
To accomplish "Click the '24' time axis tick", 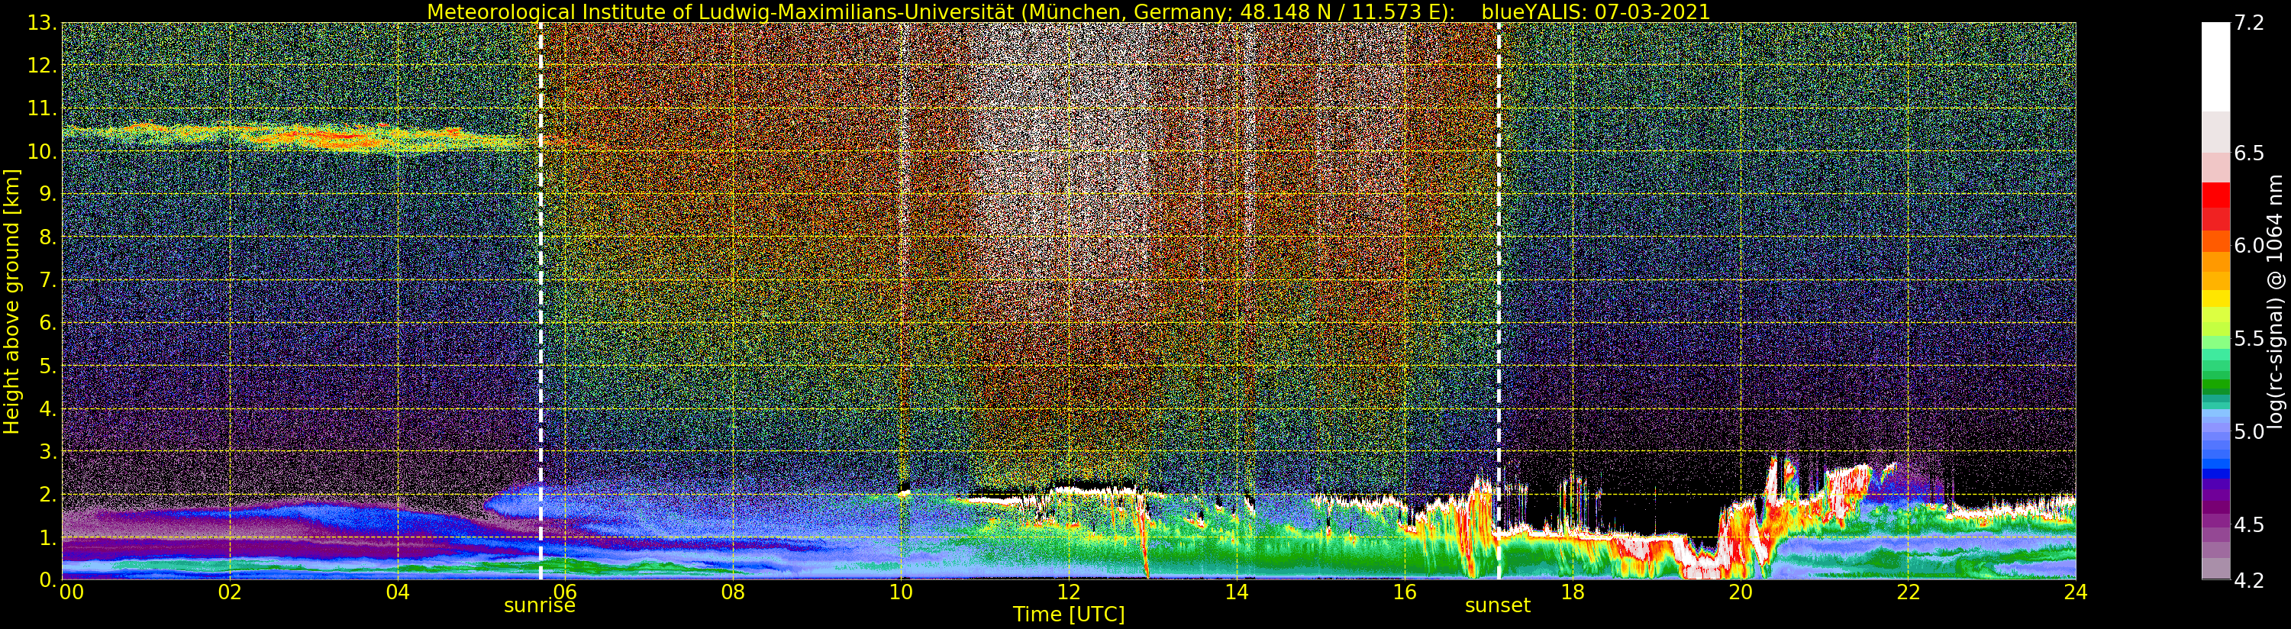I will pos(2076,592).
